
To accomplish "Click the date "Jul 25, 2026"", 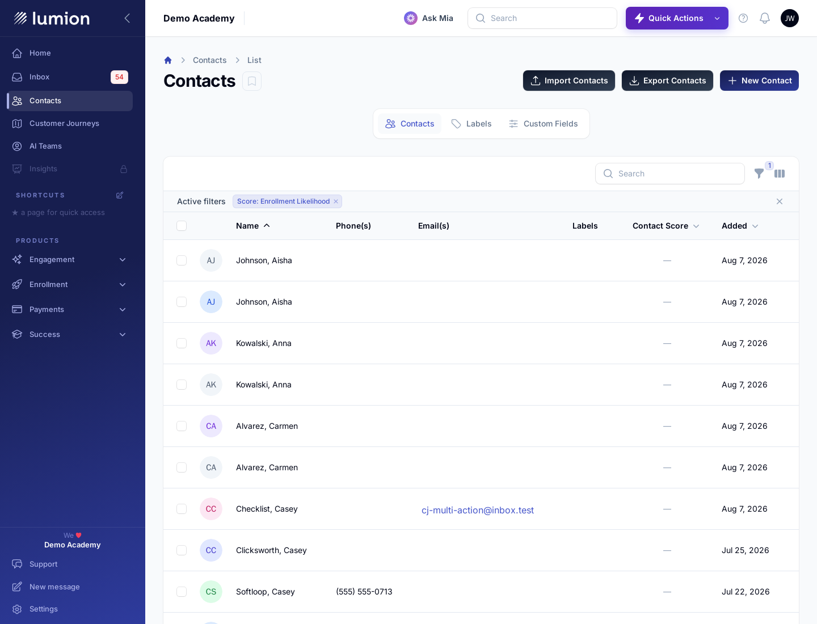I will coord(746,550).
